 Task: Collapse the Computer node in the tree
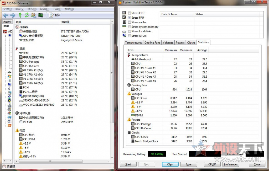click(x=6, y=36)
